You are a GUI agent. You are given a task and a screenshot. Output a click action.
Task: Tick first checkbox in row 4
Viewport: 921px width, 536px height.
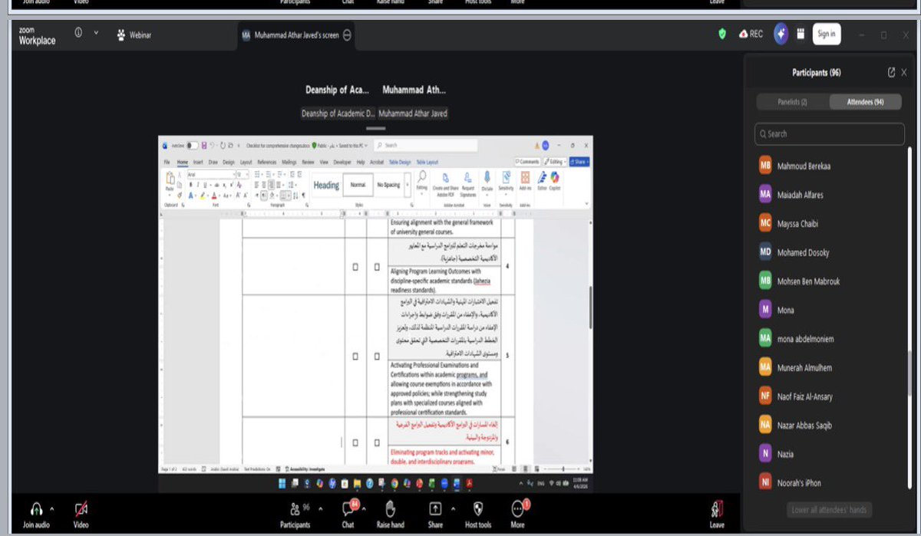click(355, 267)
